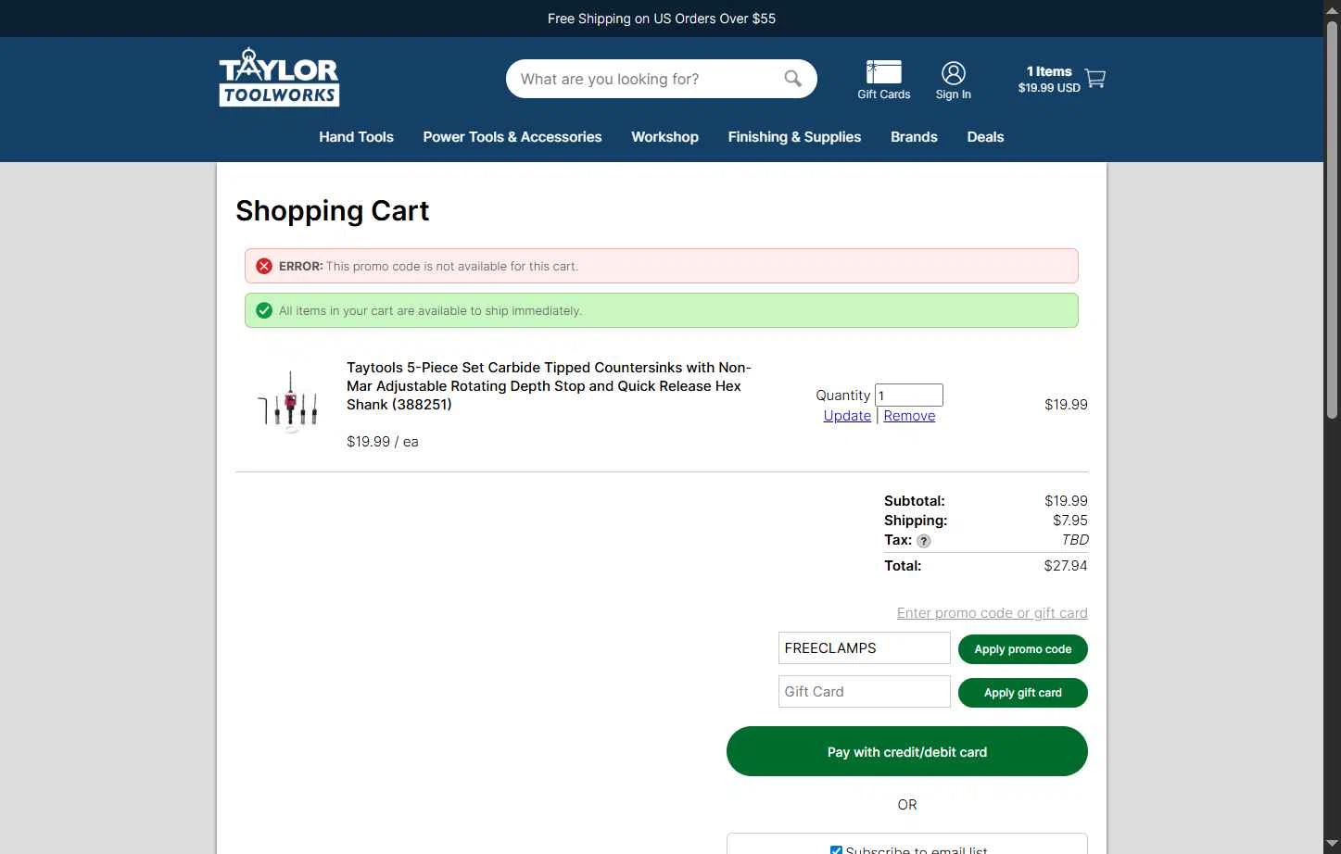Focus the product search field
The height and width of the screenshot is (854, 1341).
pos(647,79)
